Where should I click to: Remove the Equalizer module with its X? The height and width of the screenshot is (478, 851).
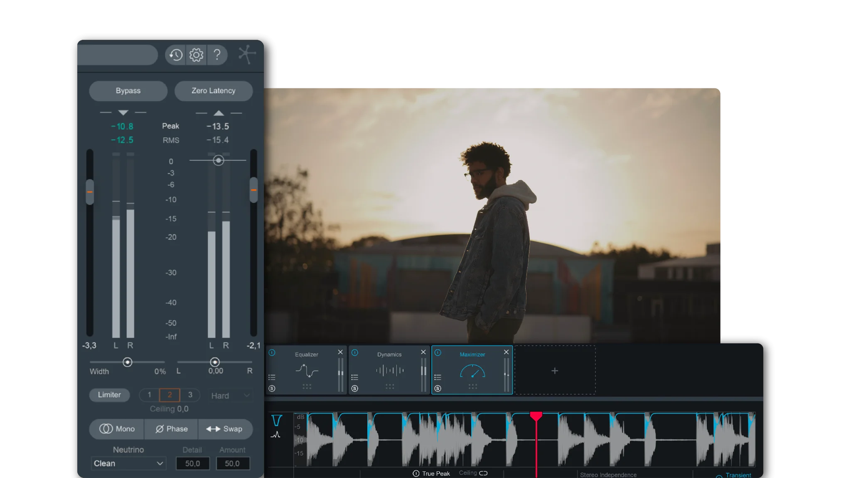(340, 352)
